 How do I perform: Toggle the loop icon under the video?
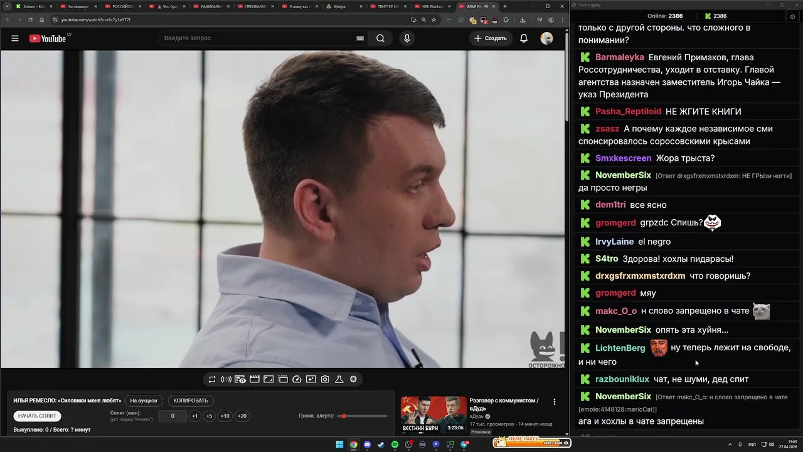tap(212, 379)
